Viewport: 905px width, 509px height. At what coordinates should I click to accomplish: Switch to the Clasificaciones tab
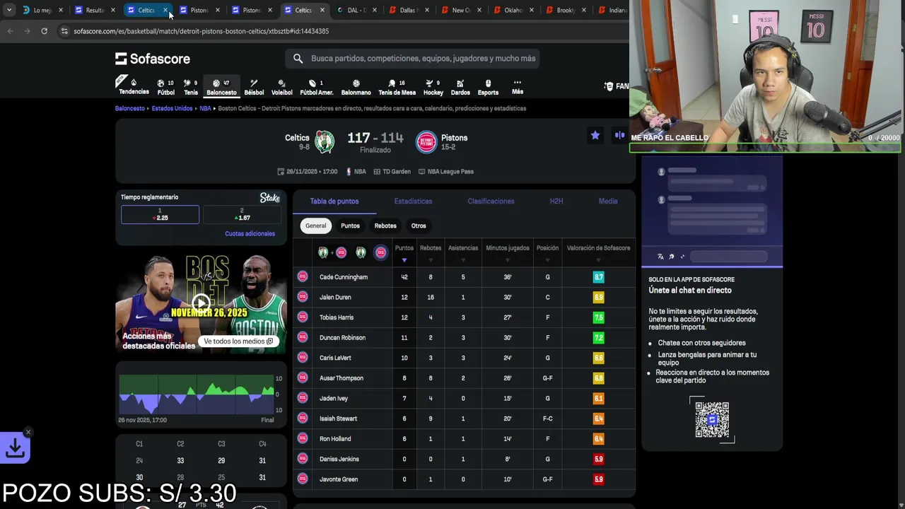(491, 201)
